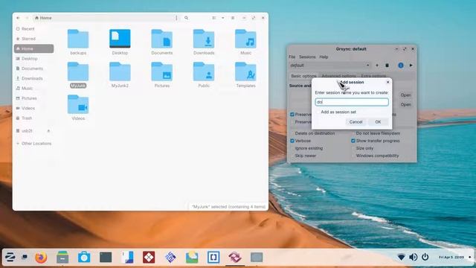
Task: Open the camera screenshot app in dock
Action: click(x=84, y=258)
